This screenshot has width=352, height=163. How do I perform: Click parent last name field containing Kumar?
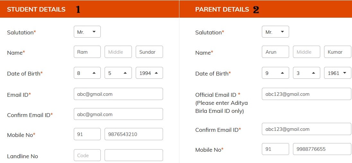click(x=338, y=52)
